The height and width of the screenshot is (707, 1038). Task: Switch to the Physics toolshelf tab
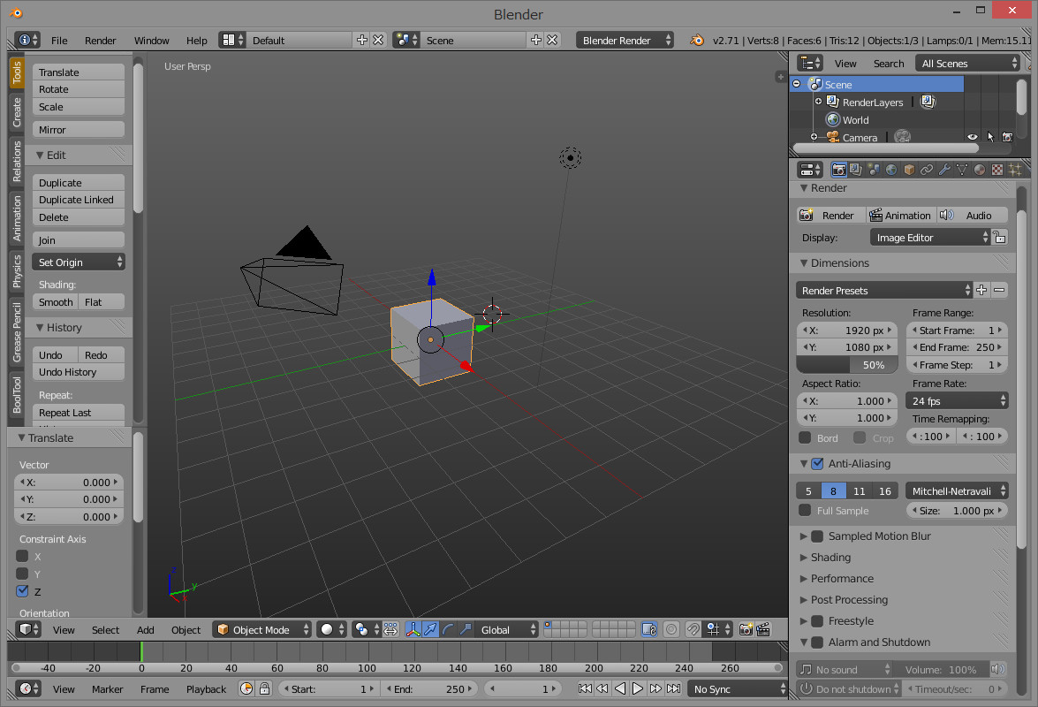[17, 271]
